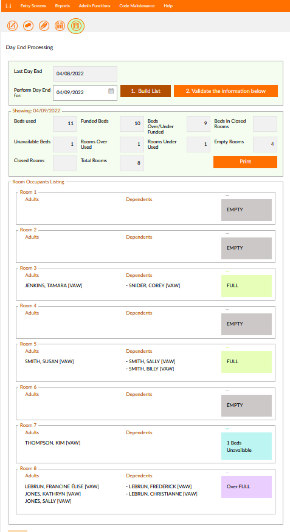
Task: Select occupant JONES, KATHRYN [VAW]
Action: (53, 494)
